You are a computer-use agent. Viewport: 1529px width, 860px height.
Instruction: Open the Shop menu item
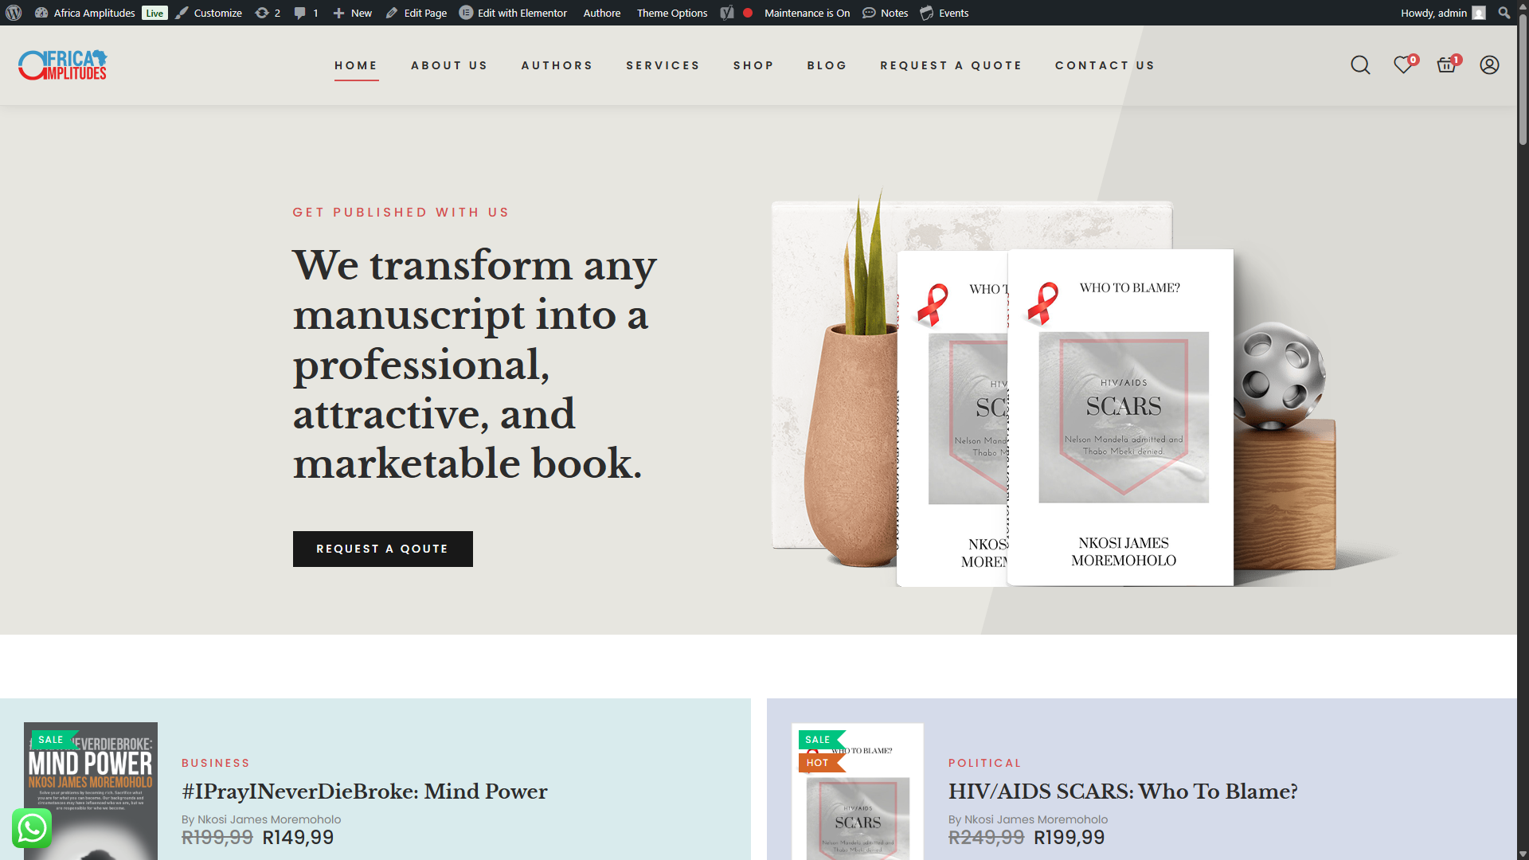tap(753, 65)
